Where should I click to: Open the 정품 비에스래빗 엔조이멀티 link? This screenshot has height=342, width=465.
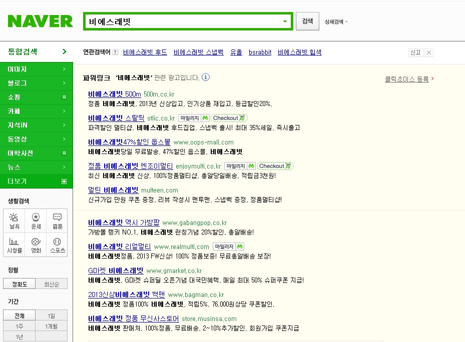coord(131,166)
